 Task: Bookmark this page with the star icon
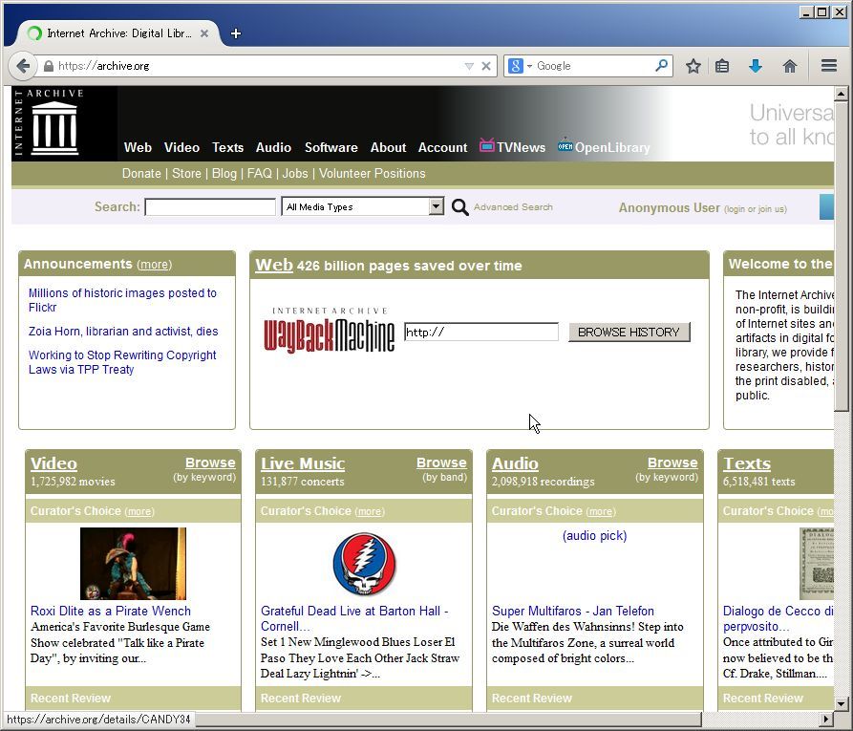click(x=693, y=66)
